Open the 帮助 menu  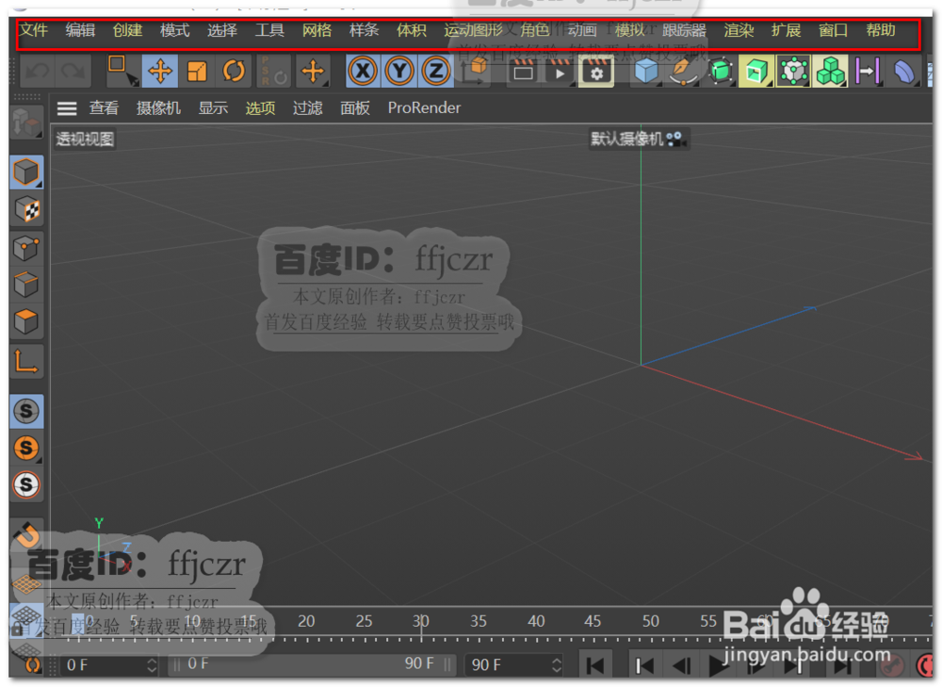coord(881,30)
